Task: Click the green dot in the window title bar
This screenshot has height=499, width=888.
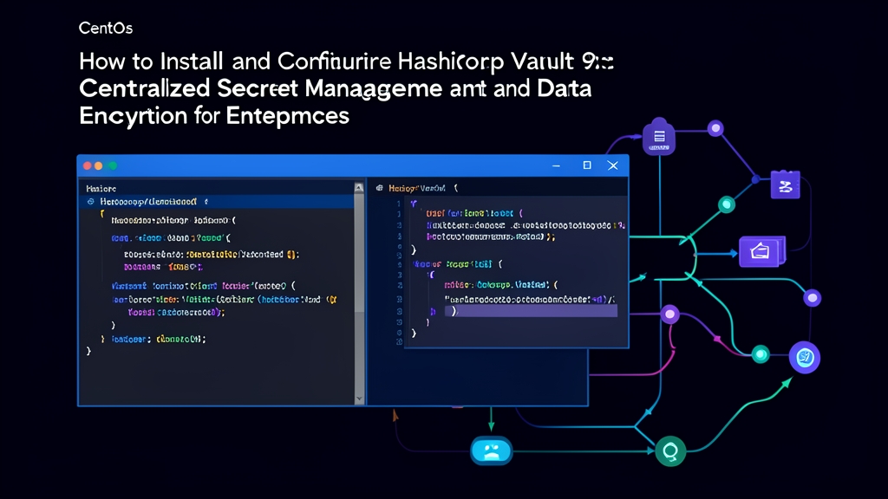Action: pos(112,165)
